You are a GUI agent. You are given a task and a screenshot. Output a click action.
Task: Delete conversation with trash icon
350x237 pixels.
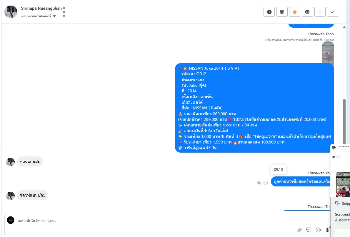(282, 12)
